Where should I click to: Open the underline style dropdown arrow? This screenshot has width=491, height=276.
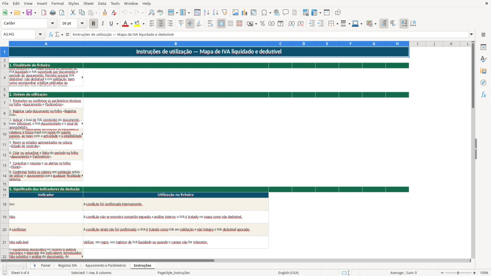point(117,24)
